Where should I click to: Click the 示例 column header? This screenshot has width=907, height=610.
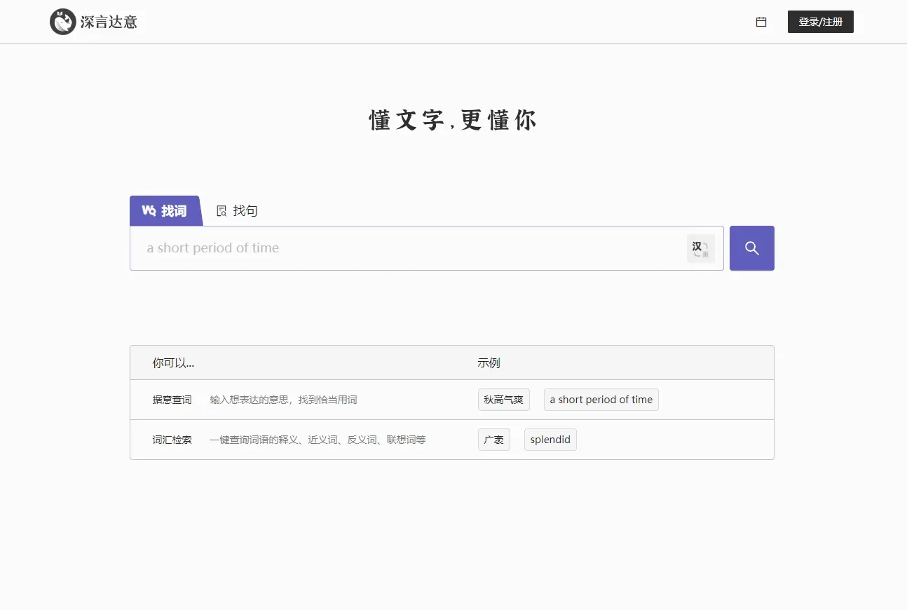point(489,363)
